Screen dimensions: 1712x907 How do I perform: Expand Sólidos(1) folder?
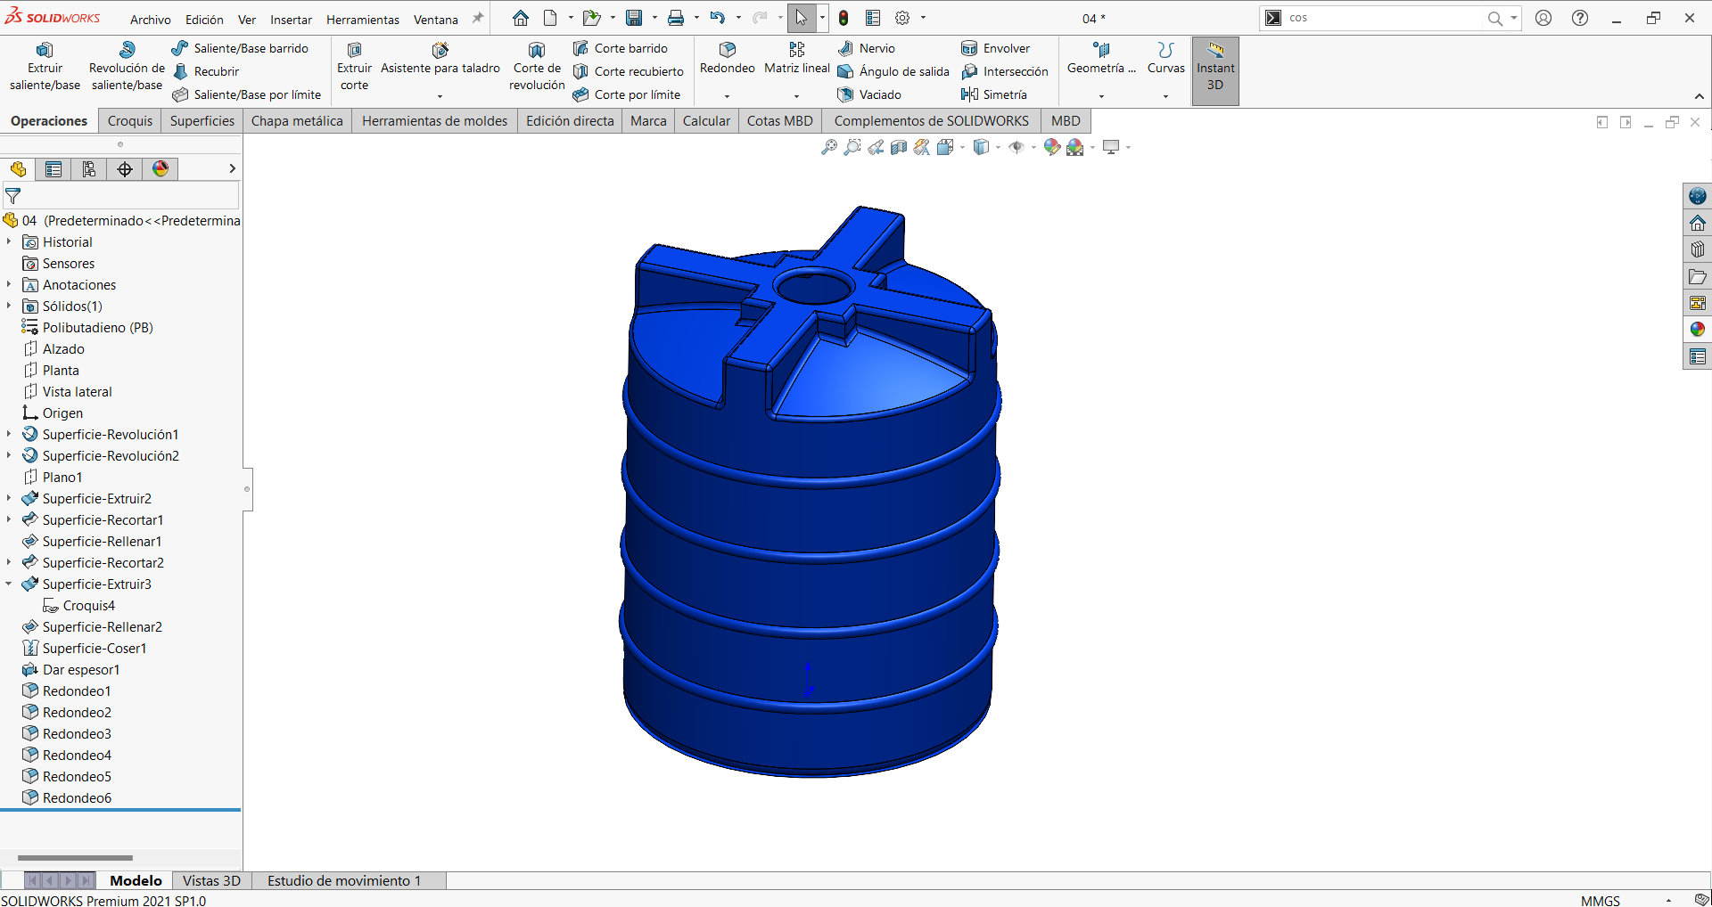tap(9, 306)
